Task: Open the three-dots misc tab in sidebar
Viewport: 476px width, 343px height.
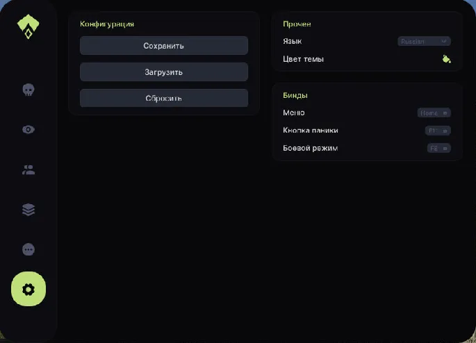Action: click(x=28, y=249)
